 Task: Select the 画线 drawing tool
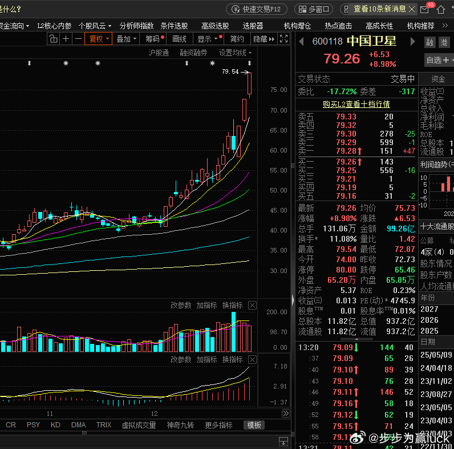coord(179,39)
